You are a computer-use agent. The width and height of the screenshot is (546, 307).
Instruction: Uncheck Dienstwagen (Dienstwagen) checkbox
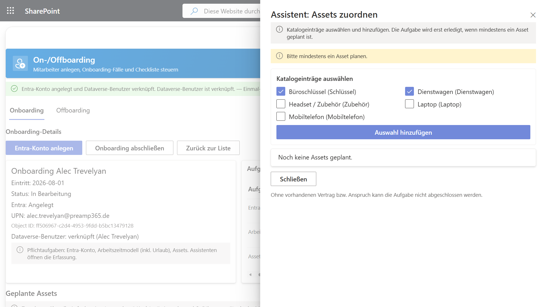409,91
